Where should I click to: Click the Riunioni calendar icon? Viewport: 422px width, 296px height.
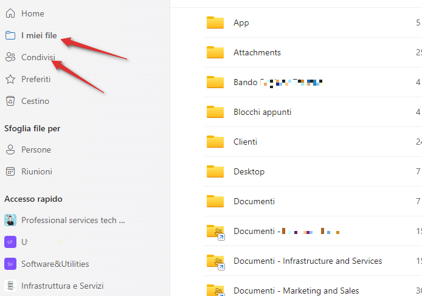pyautogui.click(x=10, y=171)
